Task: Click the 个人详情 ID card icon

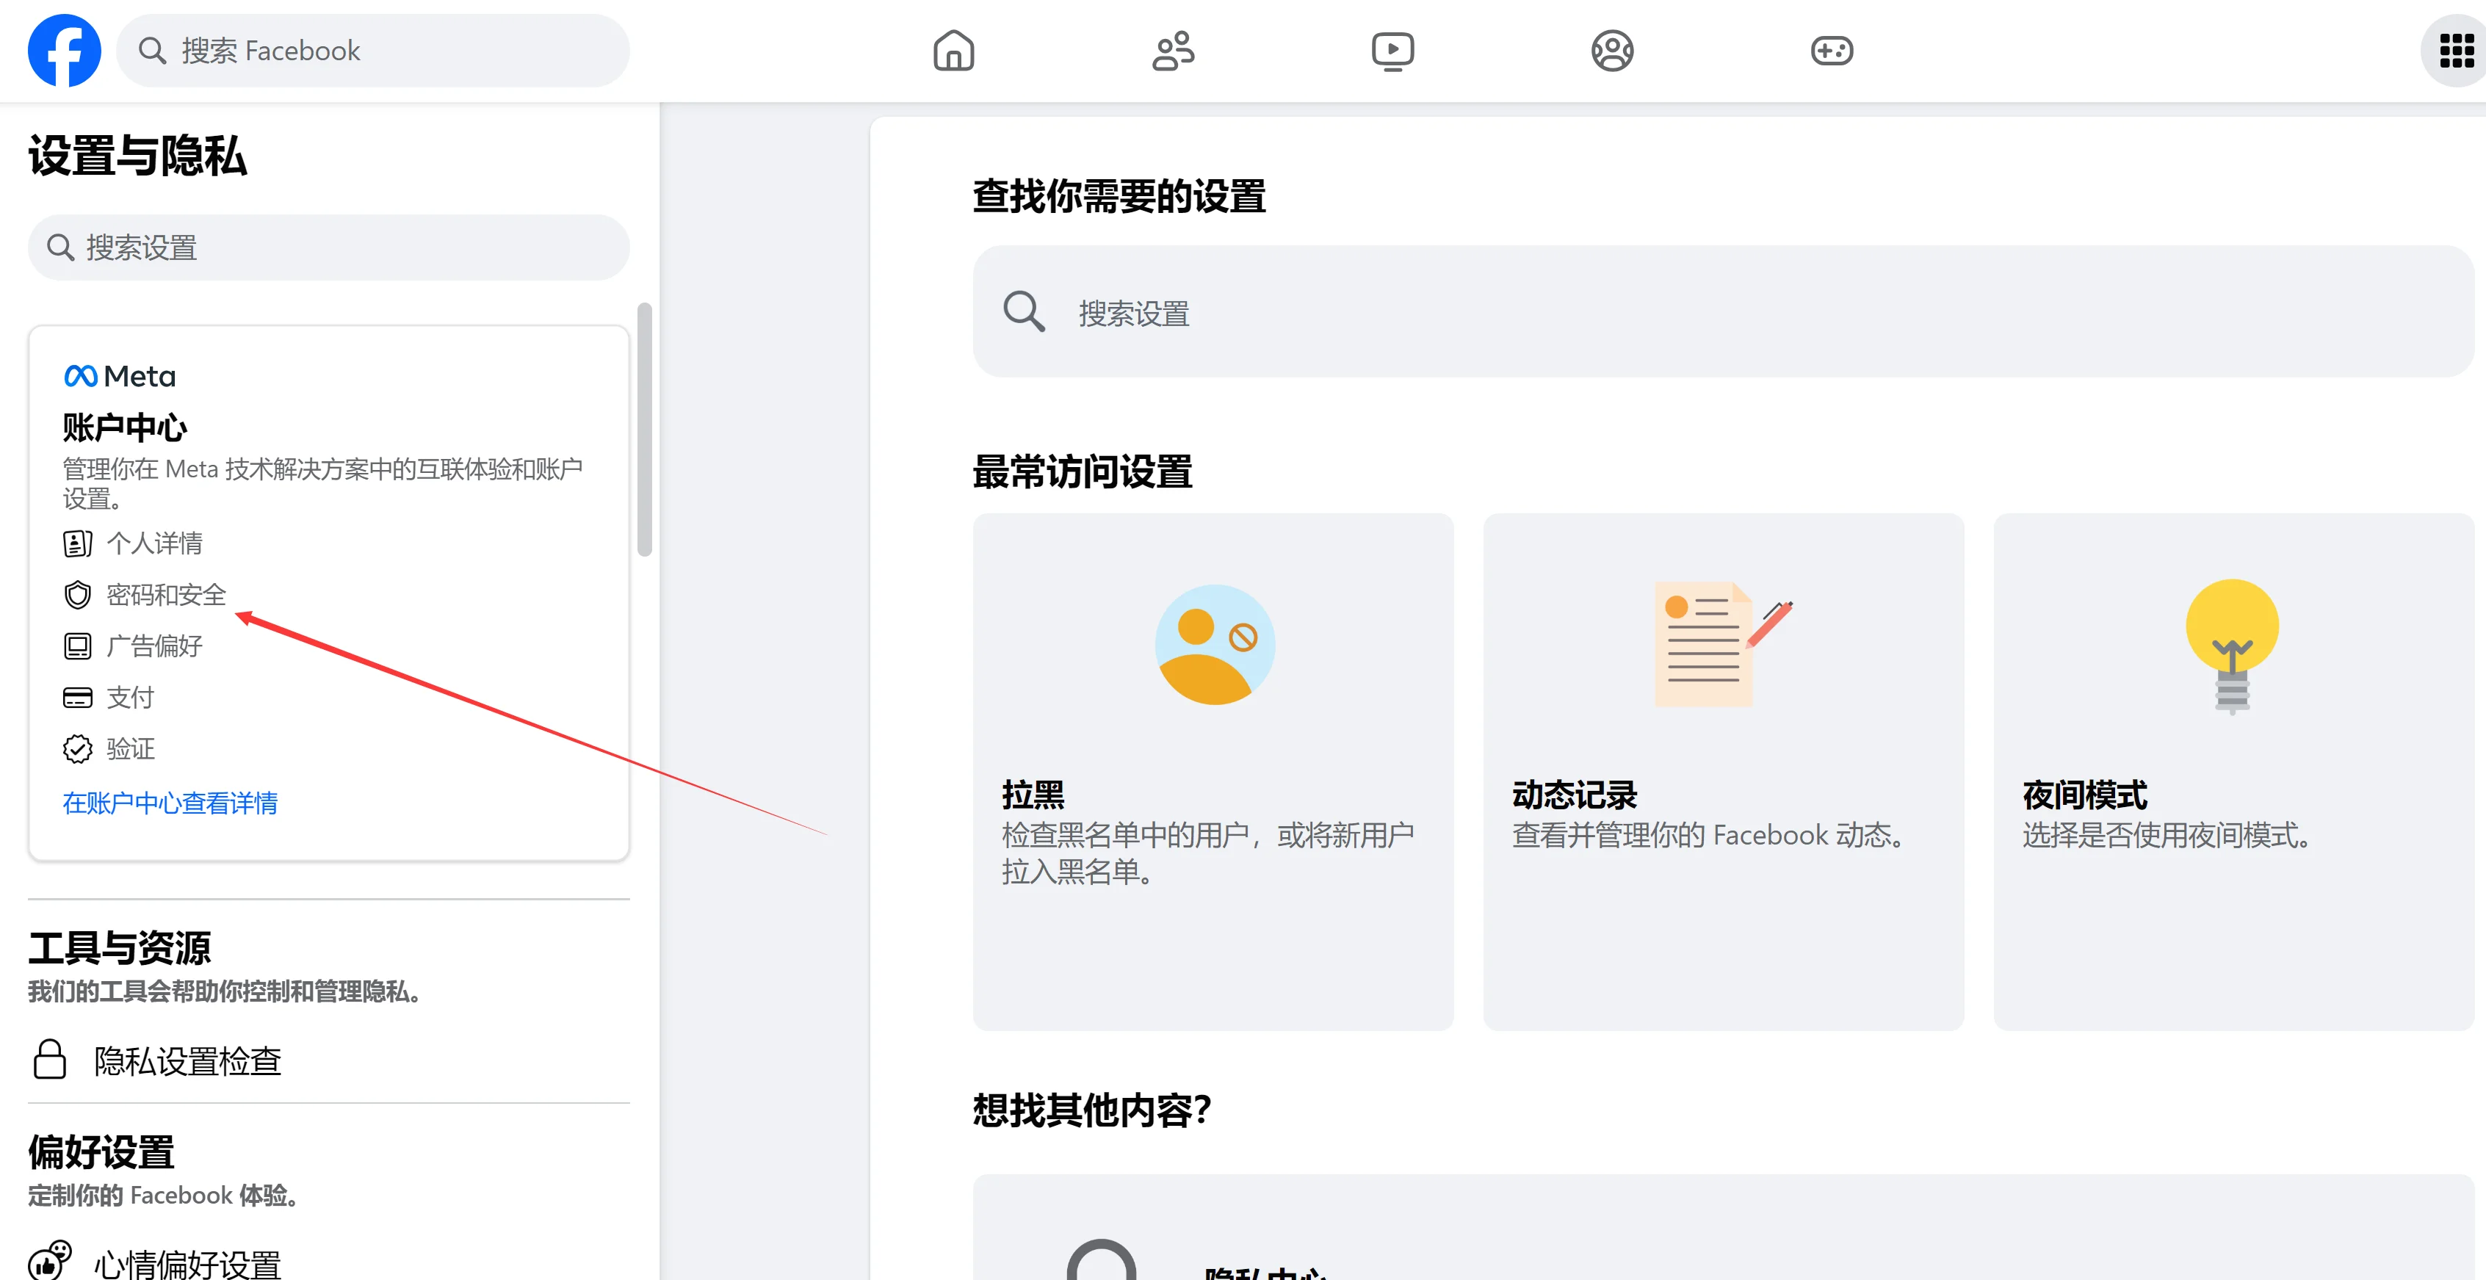Action: coord(77,543)
